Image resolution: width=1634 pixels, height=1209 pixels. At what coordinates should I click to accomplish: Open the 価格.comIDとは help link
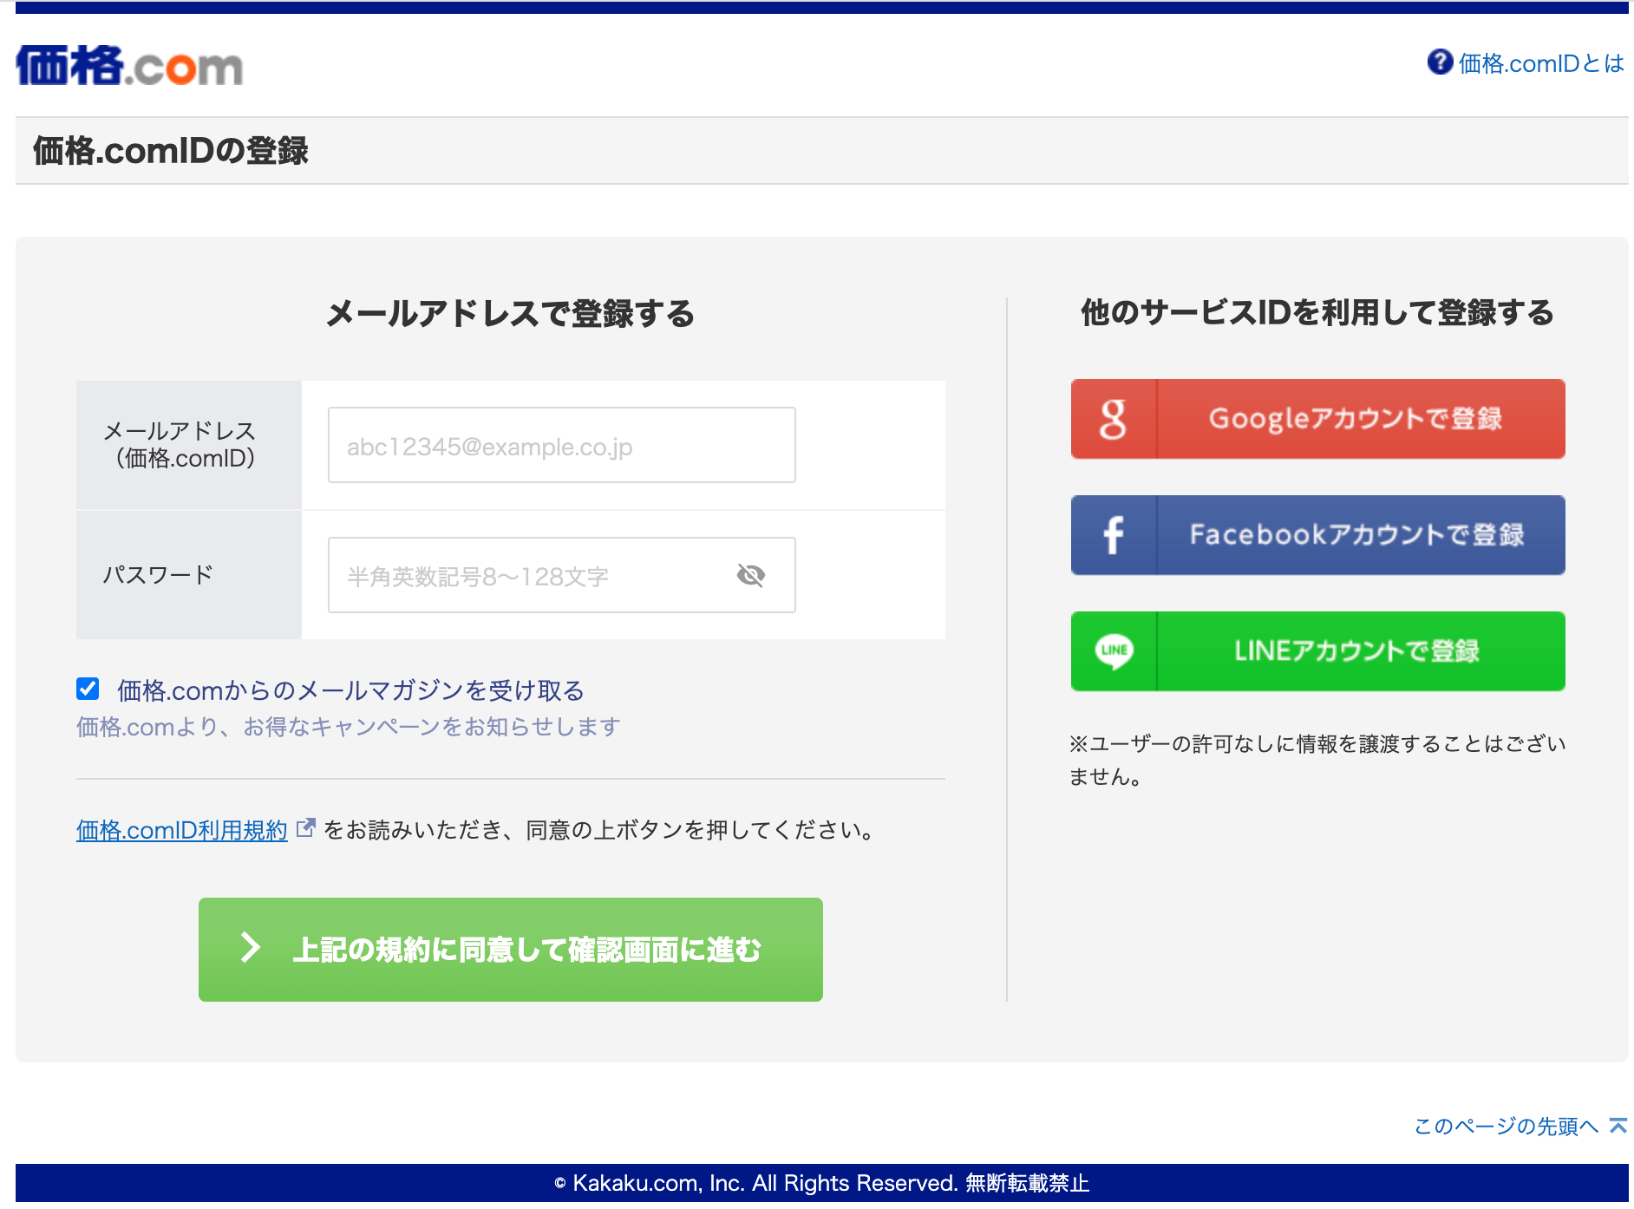pyautogui.click(x=1540, y=63)
